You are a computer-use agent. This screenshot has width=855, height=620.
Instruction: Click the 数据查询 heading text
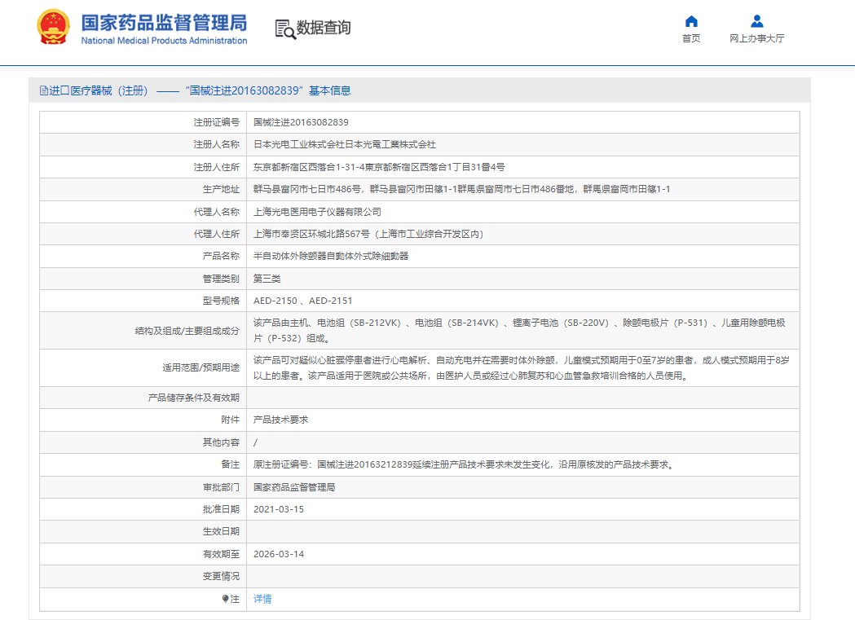coord(324,27)
